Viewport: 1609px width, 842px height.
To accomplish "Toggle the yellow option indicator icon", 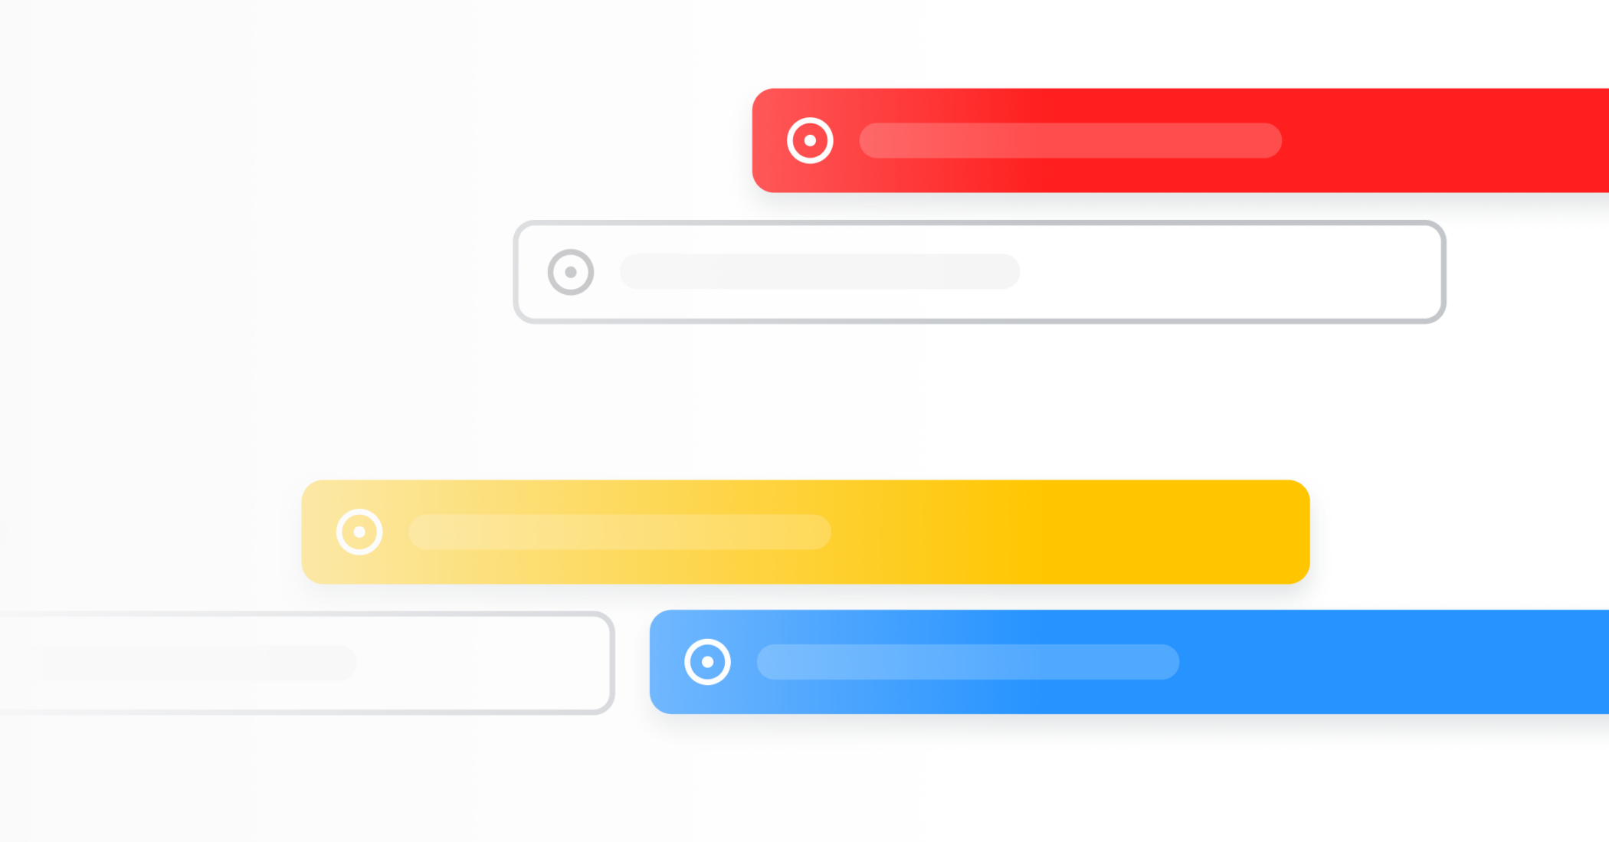I will tap(358, 532).
